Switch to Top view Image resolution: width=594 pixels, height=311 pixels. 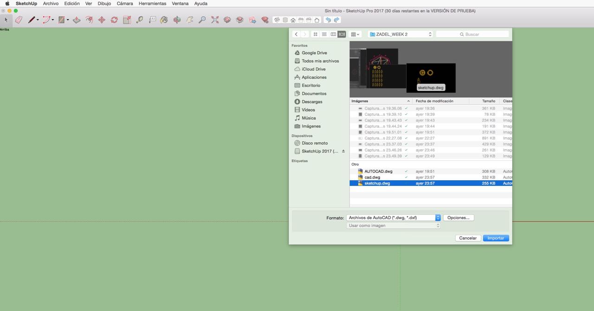(x=285, y=20)
